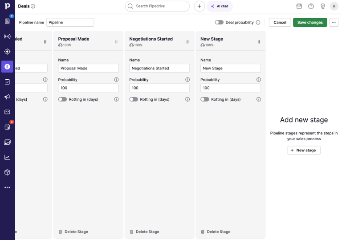Image resolution: width=342 pixels, height=240 pixels.
Task: Open the Deals section in the sidebar
Action: click(x=7, y=67)
